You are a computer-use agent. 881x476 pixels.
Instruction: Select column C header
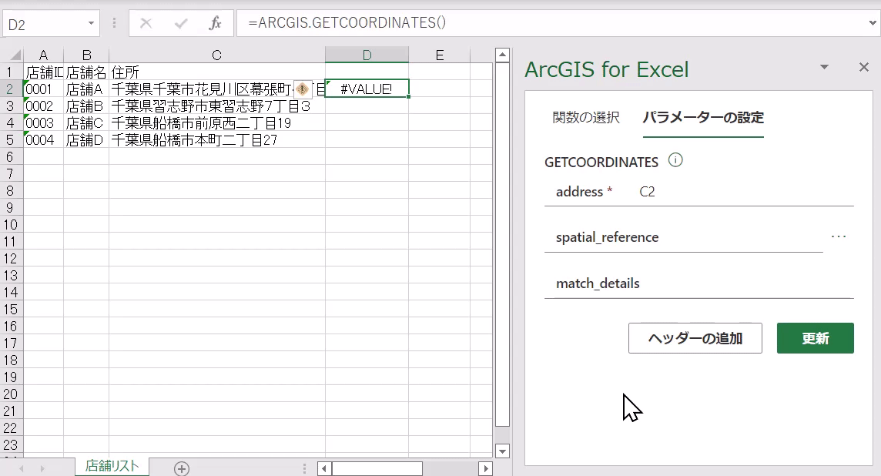click(x=217, y=55)
